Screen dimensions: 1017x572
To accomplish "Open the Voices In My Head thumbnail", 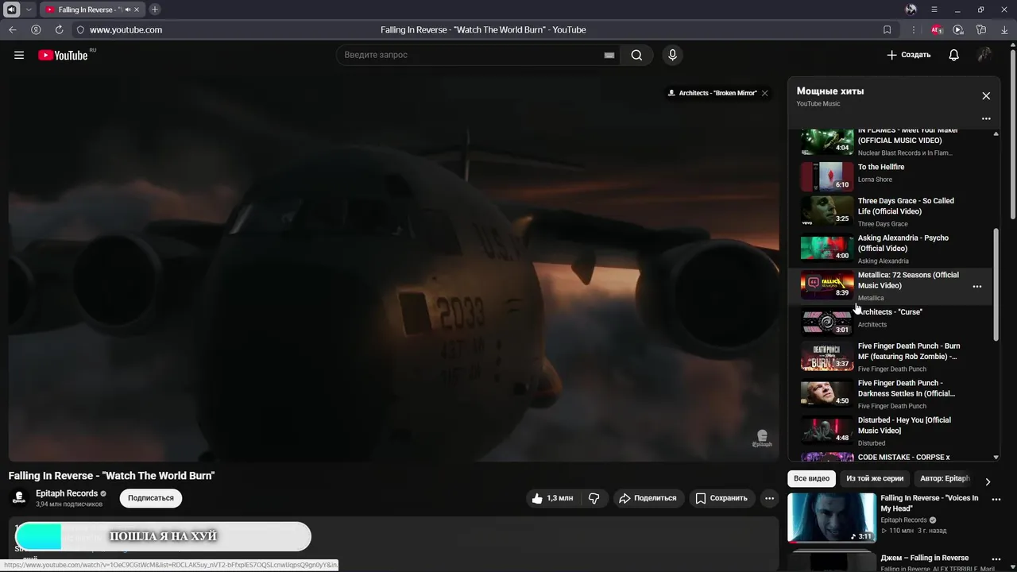I will point(831,518).
